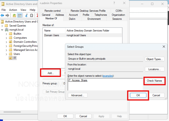Switch to the Address tab
Image resolution: width=169 pixels, height=121 pixels.
click(x=60, y=15)
